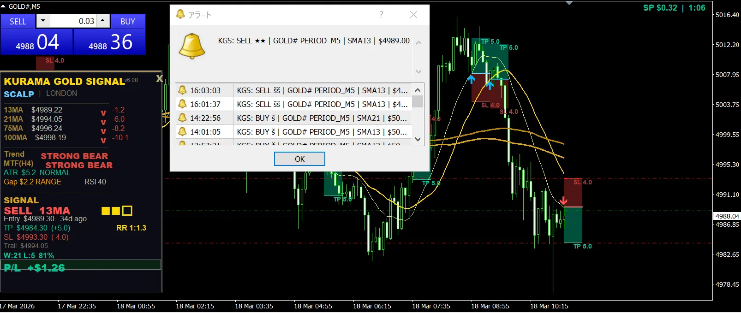Close the Kurama Gold Signal panel
Screen dimensions: 741x313
(159, 79)
